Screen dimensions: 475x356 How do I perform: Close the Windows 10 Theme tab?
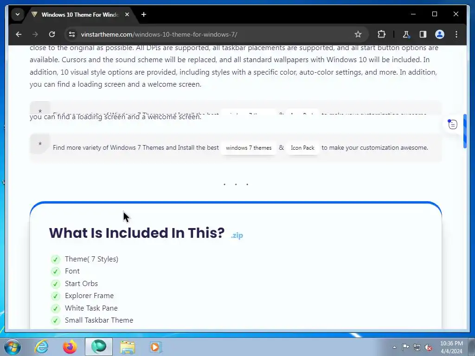(x=127, y=14)
